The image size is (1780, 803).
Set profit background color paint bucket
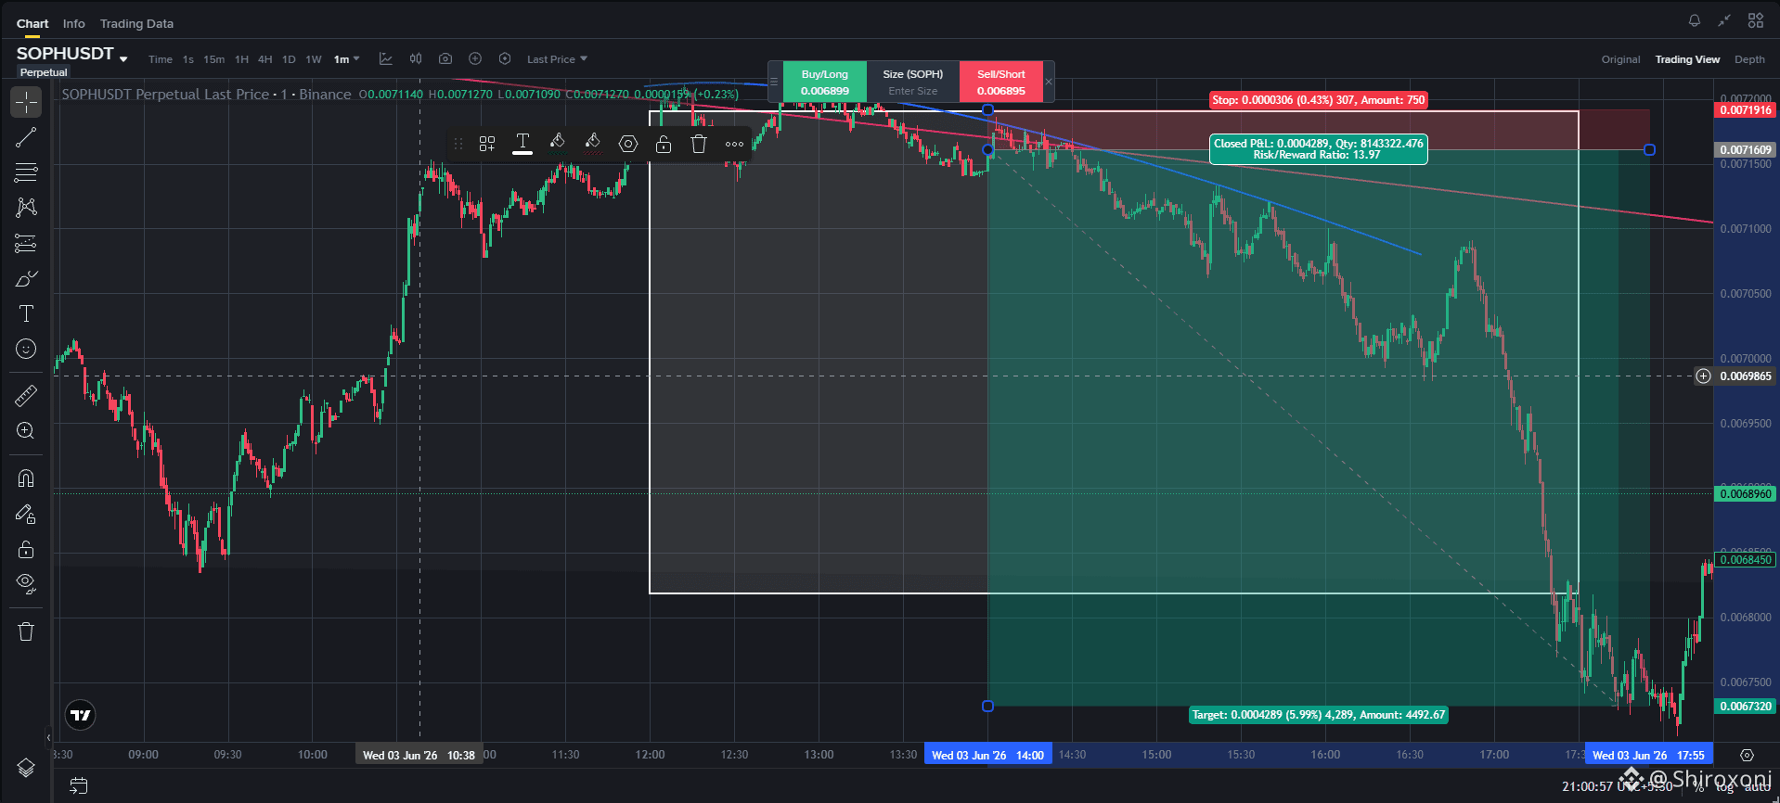(x=558, y=144)
